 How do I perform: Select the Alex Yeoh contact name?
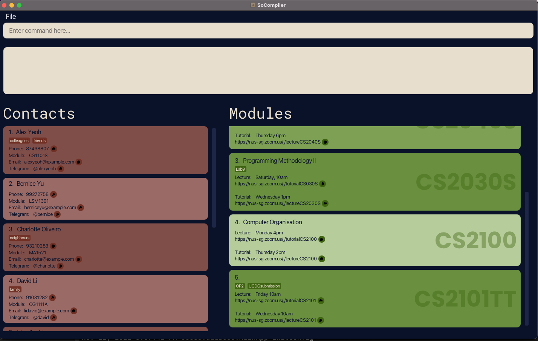click(x=29, y=132)
